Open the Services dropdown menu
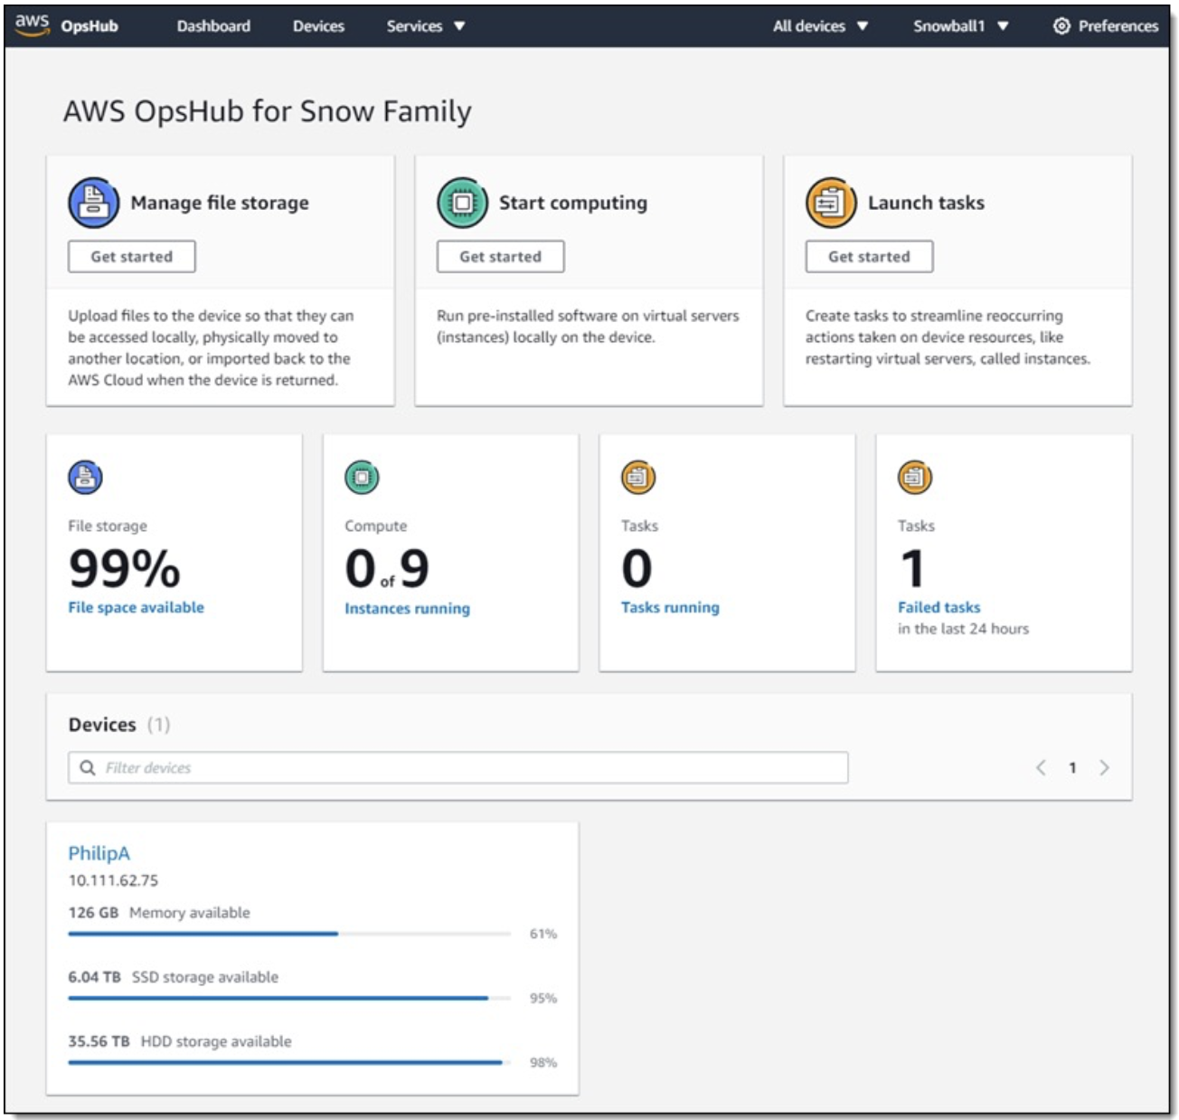This screenshot has width=1179, height=1120. (x=426, y=26)
